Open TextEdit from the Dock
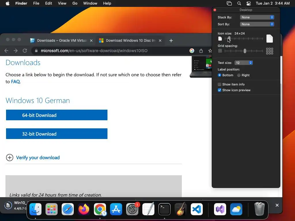The height and width of the screenshot is (221, 295). pyautogui.click(x=148, y=209)
